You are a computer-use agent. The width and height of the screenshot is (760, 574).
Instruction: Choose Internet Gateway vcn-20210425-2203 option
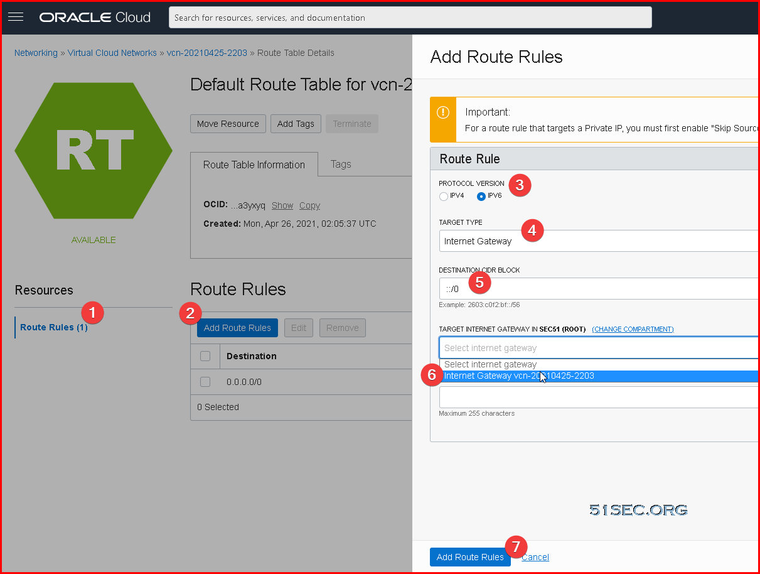click(599, 376)
